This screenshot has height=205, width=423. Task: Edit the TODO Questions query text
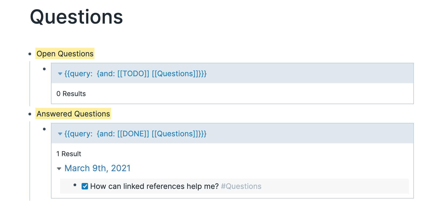135,74
